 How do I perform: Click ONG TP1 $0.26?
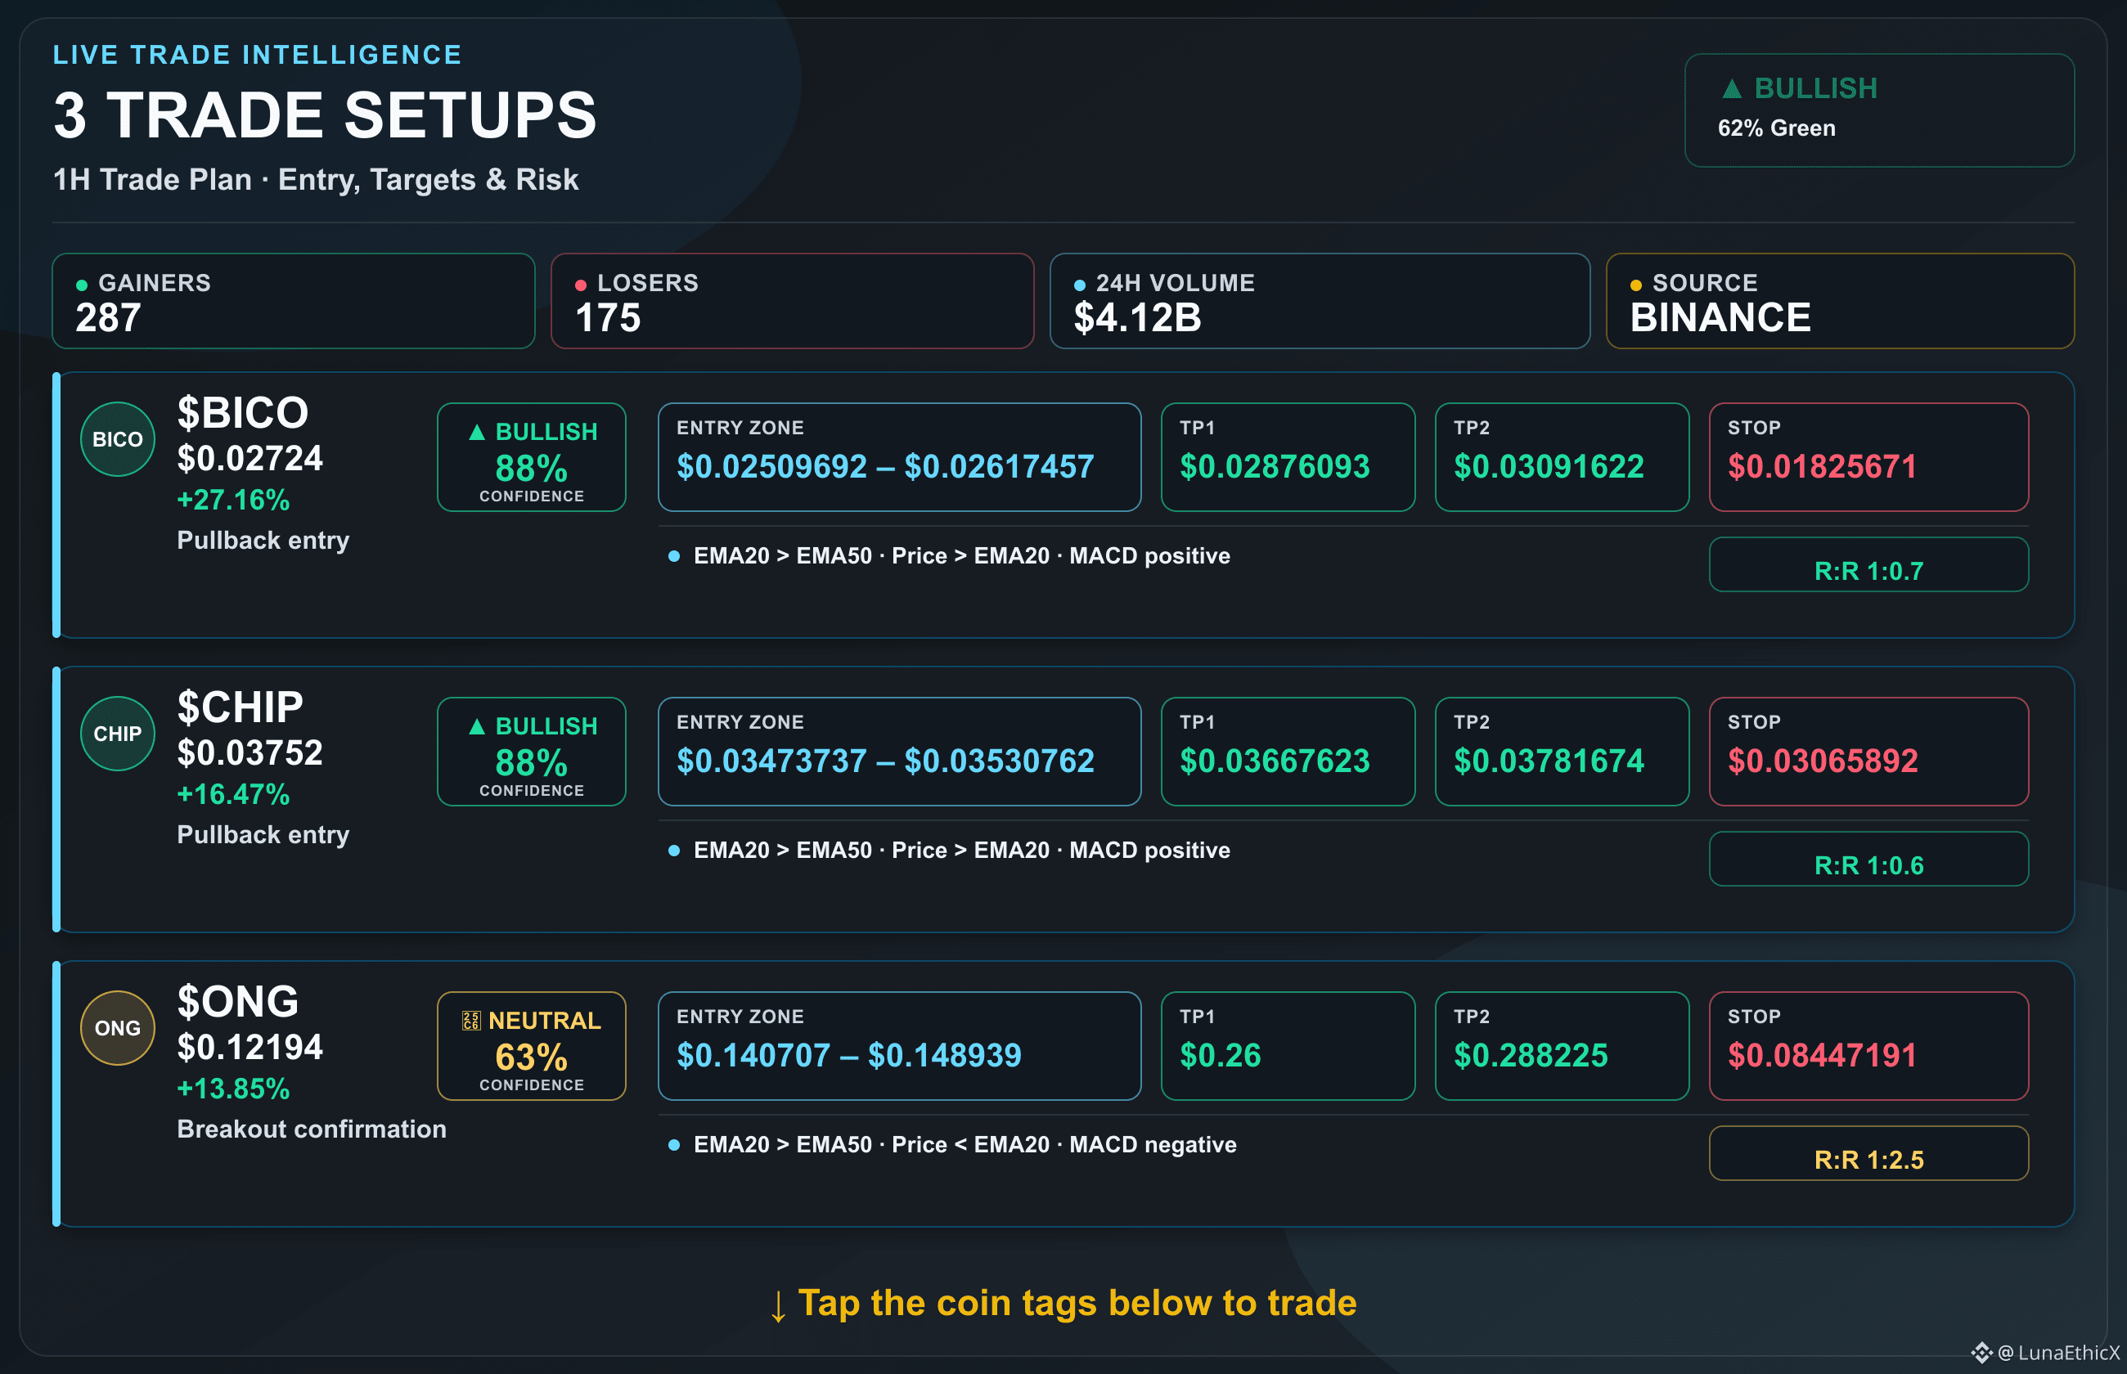click(x=1288, y=1046)
